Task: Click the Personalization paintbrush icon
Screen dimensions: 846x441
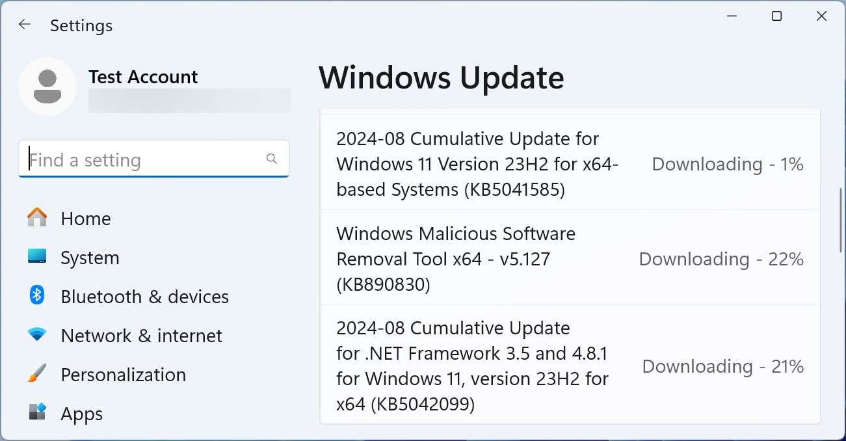Action: click(x=37, y=373)
